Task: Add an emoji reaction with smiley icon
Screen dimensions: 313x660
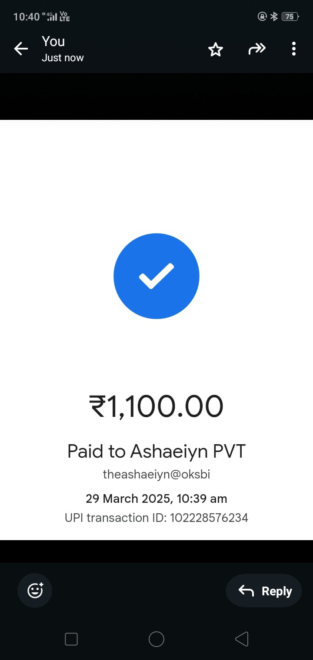Action: point(35,590)
